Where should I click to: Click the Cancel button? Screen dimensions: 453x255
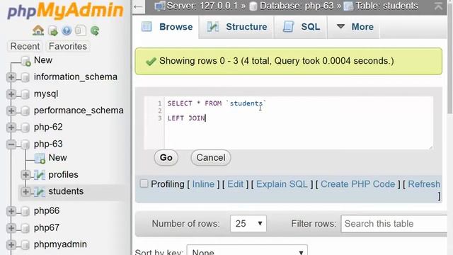pyautogui.click(x=211, y=158)
